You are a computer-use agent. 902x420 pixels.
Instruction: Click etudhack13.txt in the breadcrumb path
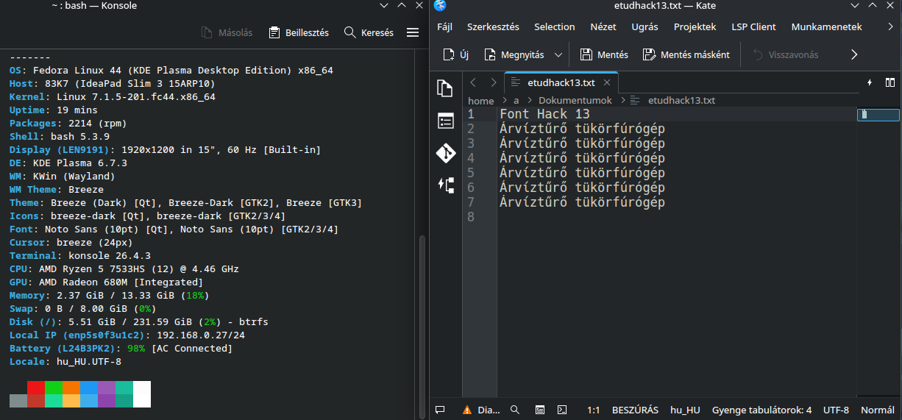[681, 101]
